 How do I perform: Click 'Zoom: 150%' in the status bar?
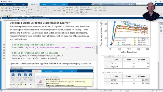pos(104,91)
